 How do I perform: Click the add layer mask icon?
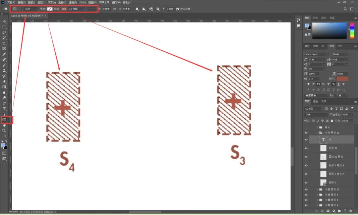(x=328, y=211)
